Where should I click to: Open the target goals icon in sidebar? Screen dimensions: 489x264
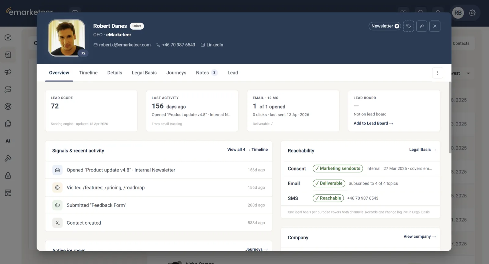pyautogui.click(x=8, y=106)
